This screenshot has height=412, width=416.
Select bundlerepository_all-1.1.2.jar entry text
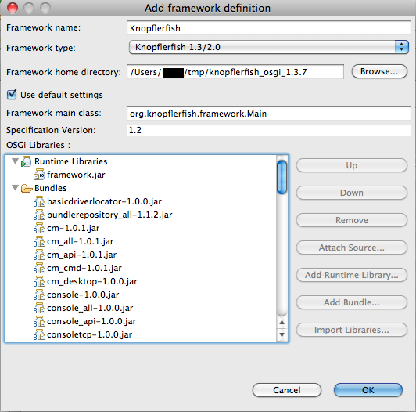pos(109,215)
